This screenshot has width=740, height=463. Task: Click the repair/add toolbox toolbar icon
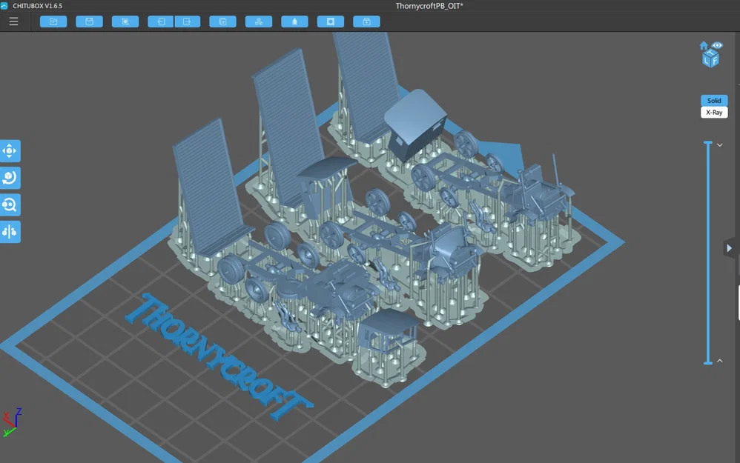tap(366, 21)
